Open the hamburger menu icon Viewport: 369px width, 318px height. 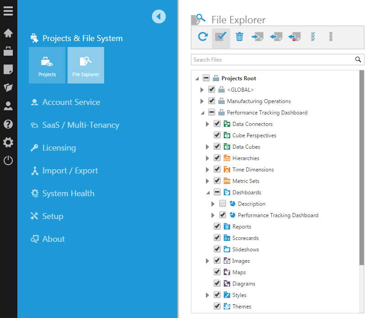(x=8, y=11)
